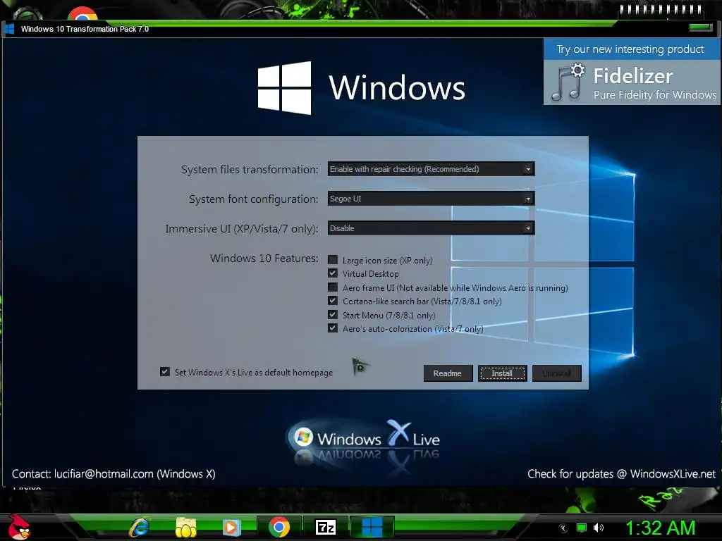Open Chrome desktop icon behind window
Viewport: 722px width, 541px height.
pyautogui.click(x=82, y=13)
